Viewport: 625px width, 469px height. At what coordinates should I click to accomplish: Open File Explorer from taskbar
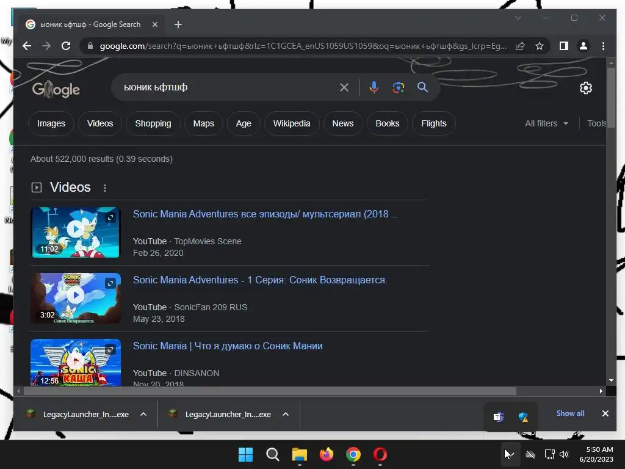299,454
